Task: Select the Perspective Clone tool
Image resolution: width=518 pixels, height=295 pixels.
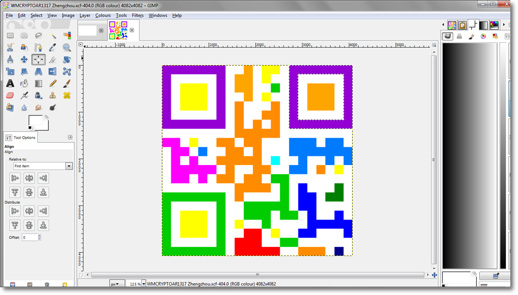Action: (x=10, y=107)
